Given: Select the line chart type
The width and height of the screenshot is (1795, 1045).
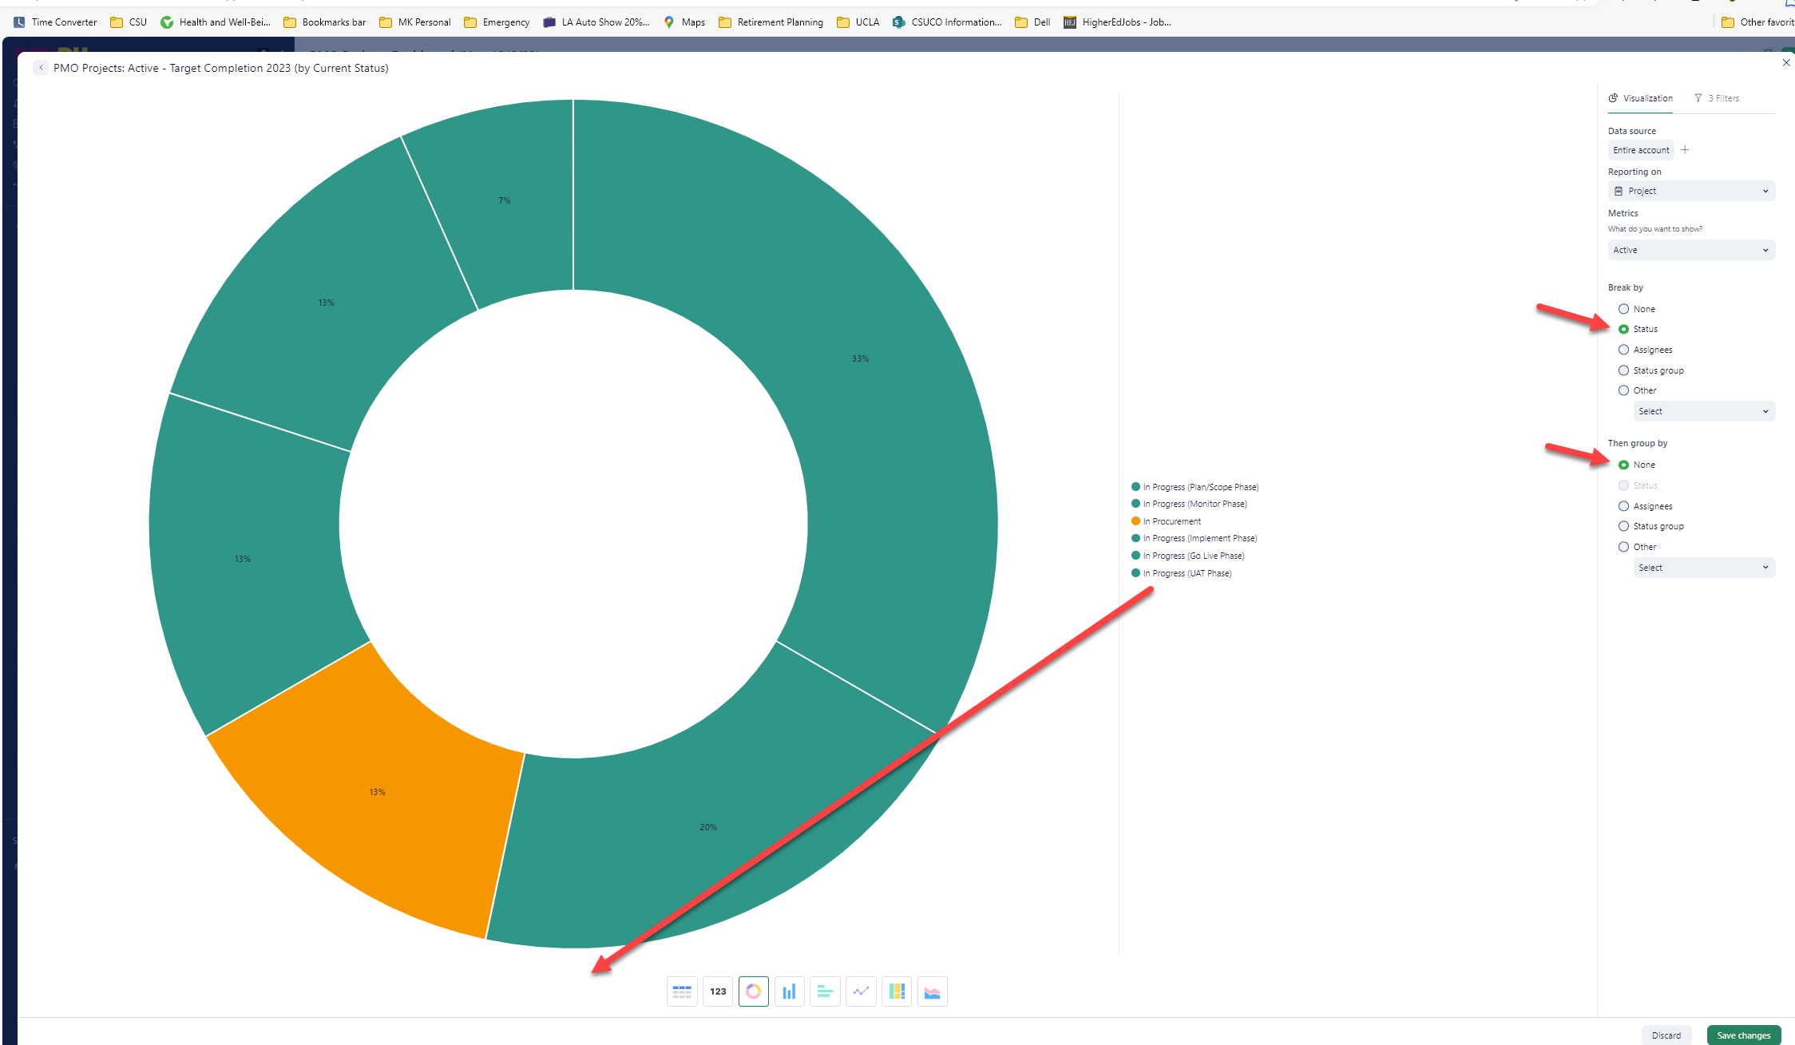Looking at the screenshot, I should click(861, 992).
